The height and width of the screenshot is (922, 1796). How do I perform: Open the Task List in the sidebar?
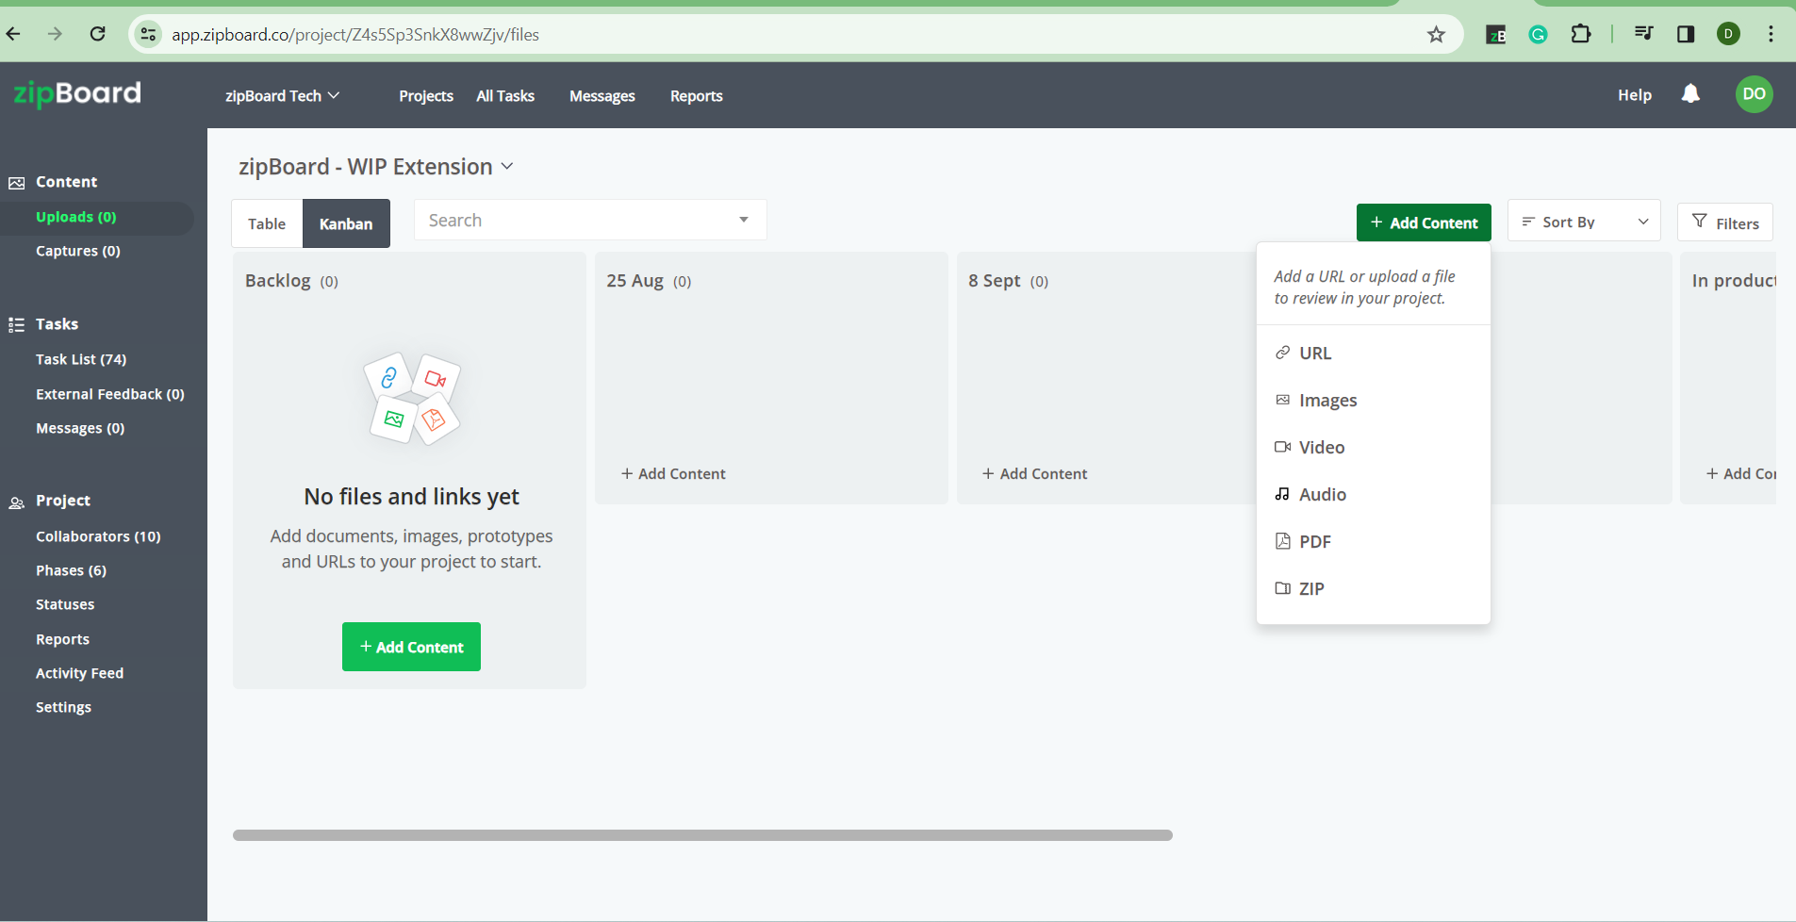click(x=80, y=359)
